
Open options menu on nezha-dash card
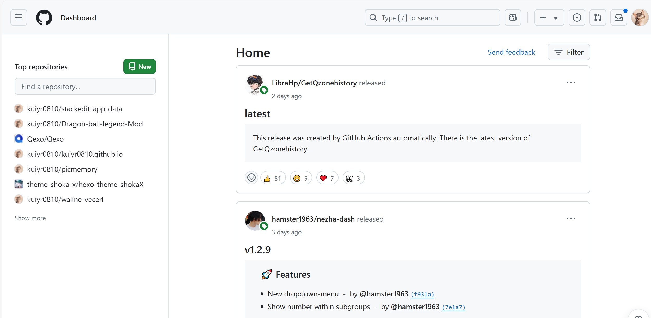click(571, 218)
